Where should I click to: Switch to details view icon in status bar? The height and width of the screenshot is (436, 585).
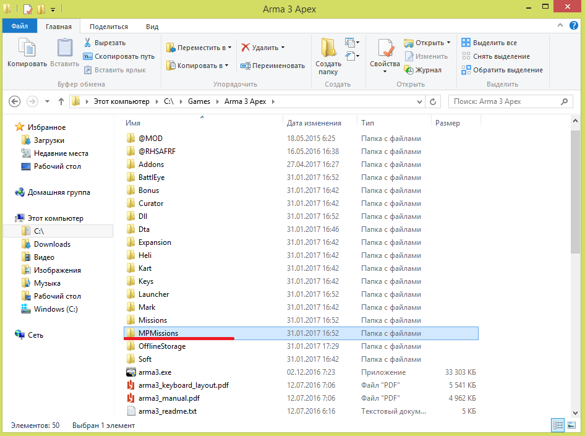[558, 425]
